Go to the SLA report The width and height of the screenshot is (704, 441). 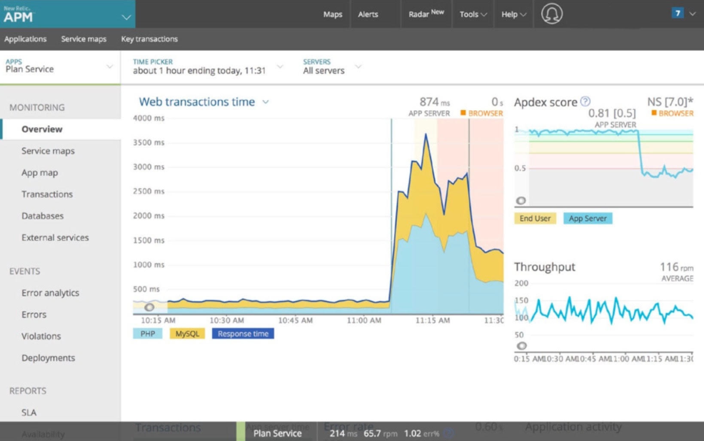[x=29, y=412]
